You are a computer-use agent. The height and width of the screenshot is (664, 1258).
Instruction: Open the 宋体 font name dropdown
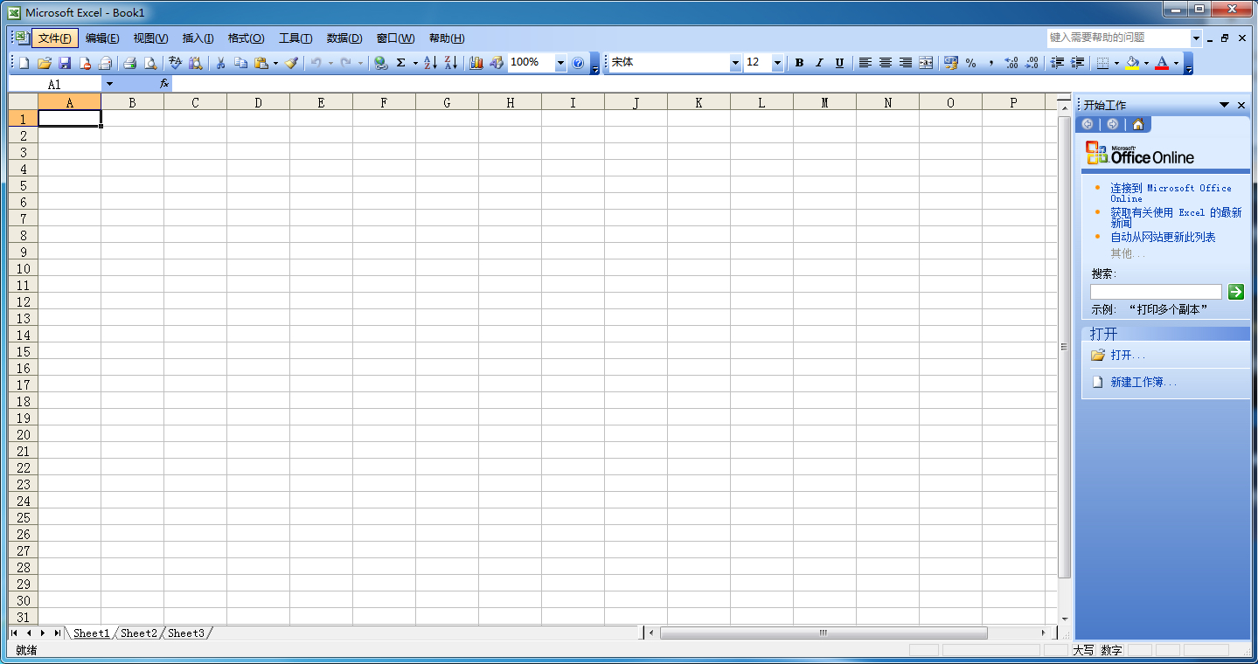735,63
